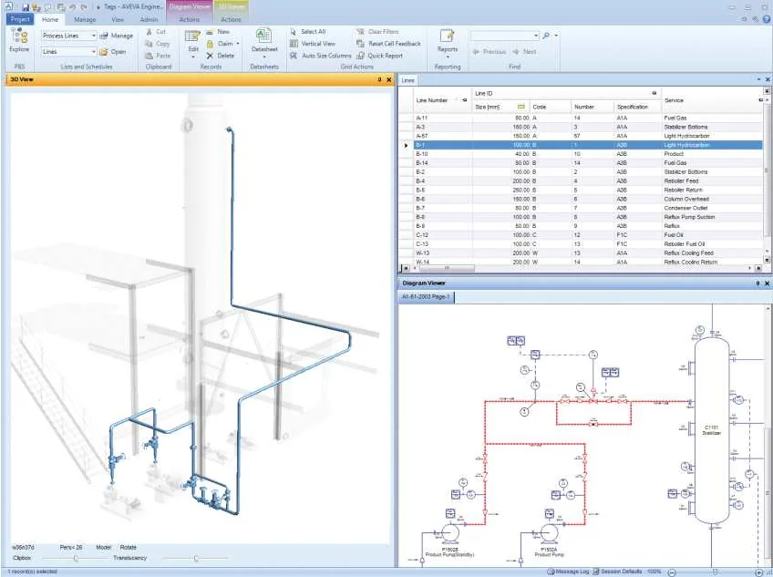Image resolution: width=773 pixels, height=577 pixels.
Task: Select the AI-61-2003 Page-1 diagram tab
Action: coord(426,297)
